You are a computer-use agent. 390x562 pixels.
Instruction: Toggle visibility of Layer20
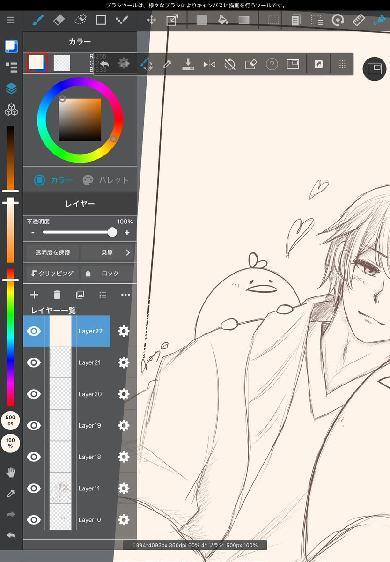pos(34,394)
